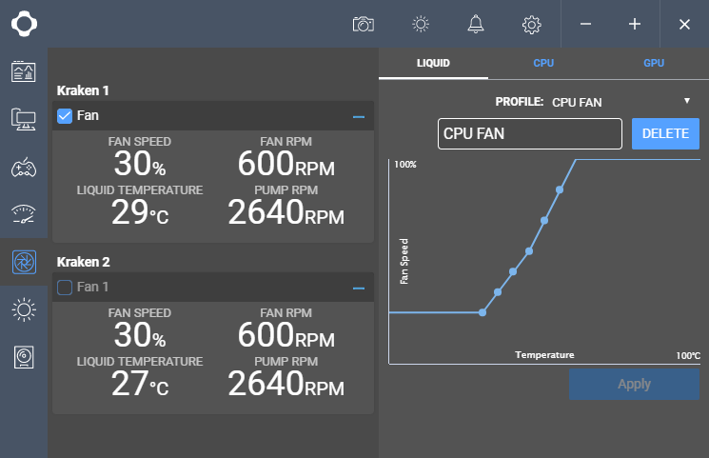Switch to the CPU tab

543,64
